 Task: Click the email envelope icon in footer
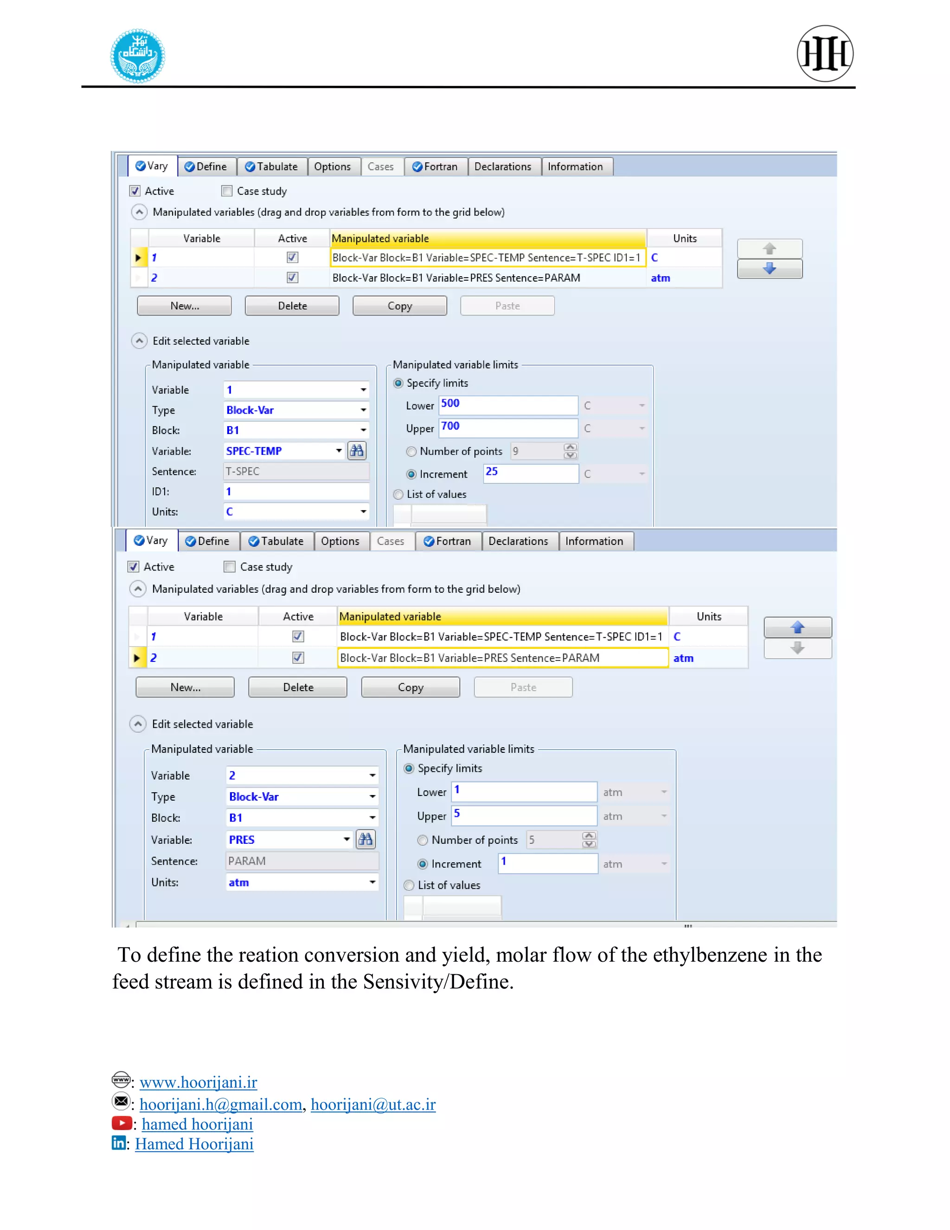click(121, 1101)
